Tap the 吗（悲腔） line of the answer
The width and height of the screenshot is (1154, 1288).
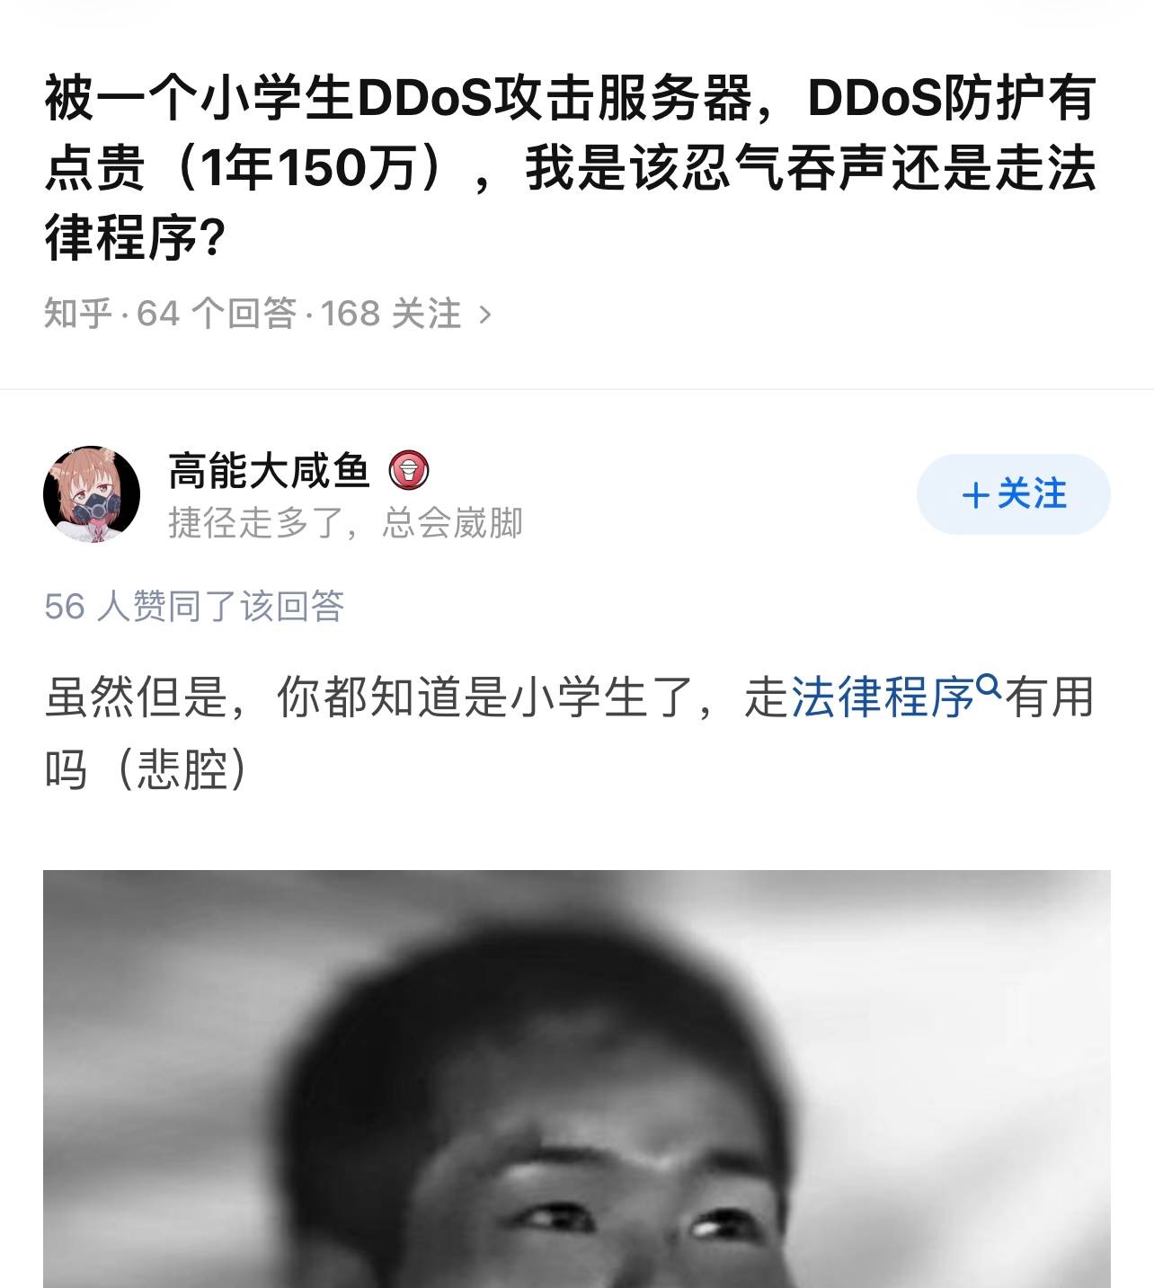[146, 770]
